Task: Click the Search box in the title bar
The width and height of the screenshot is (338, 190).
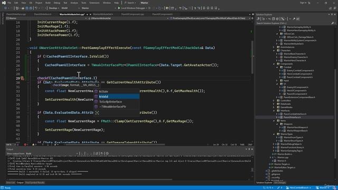Action: coord(130,3)
